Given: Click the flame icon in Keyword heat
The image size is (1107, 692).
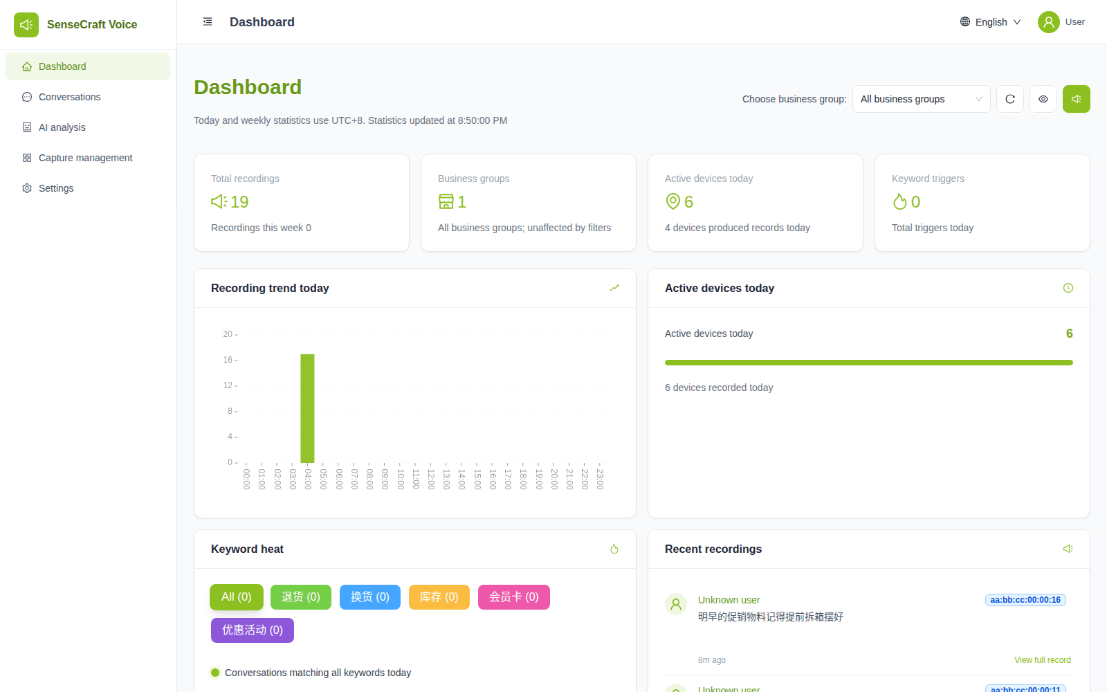Looking at the screenshot, I should tap(614, 549).
